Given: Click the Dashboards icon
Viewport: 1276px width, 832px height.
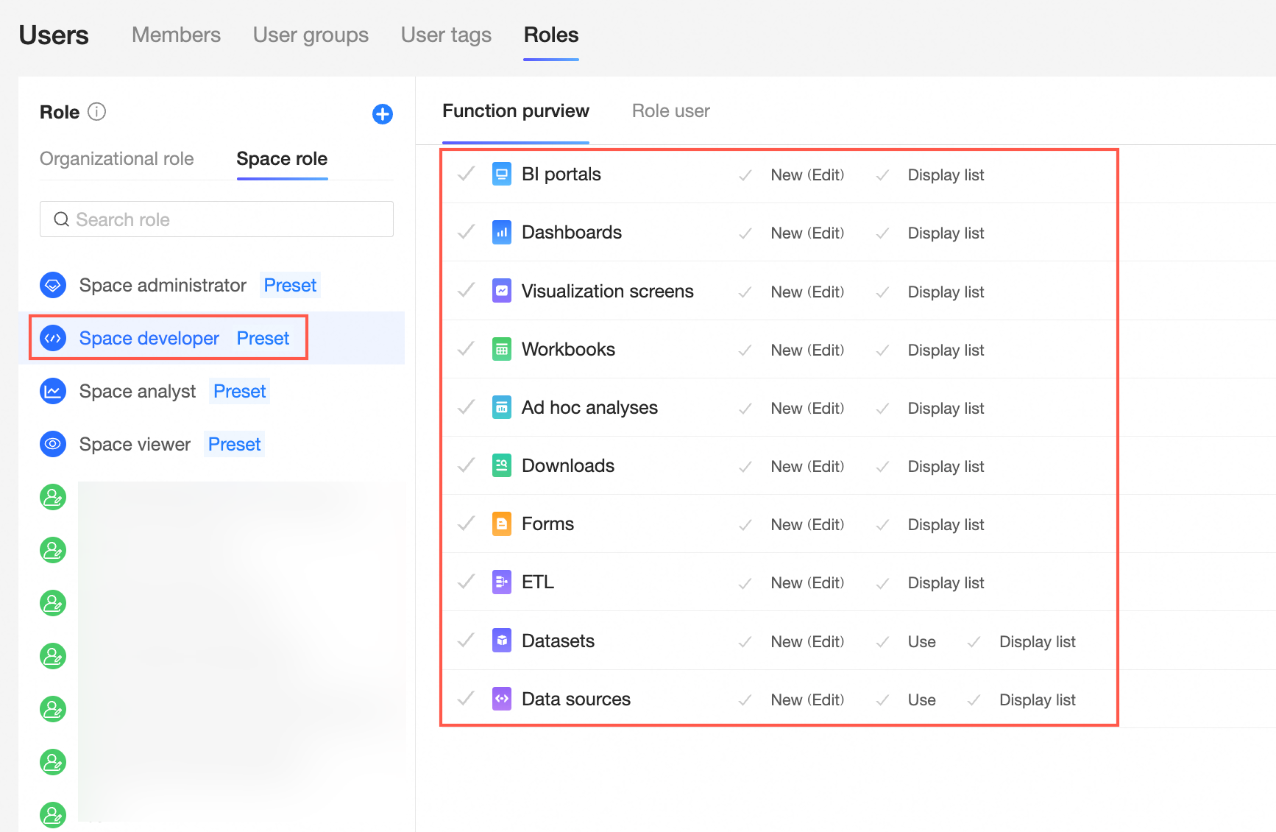Looking at the screenshot, I should [502, 233].
